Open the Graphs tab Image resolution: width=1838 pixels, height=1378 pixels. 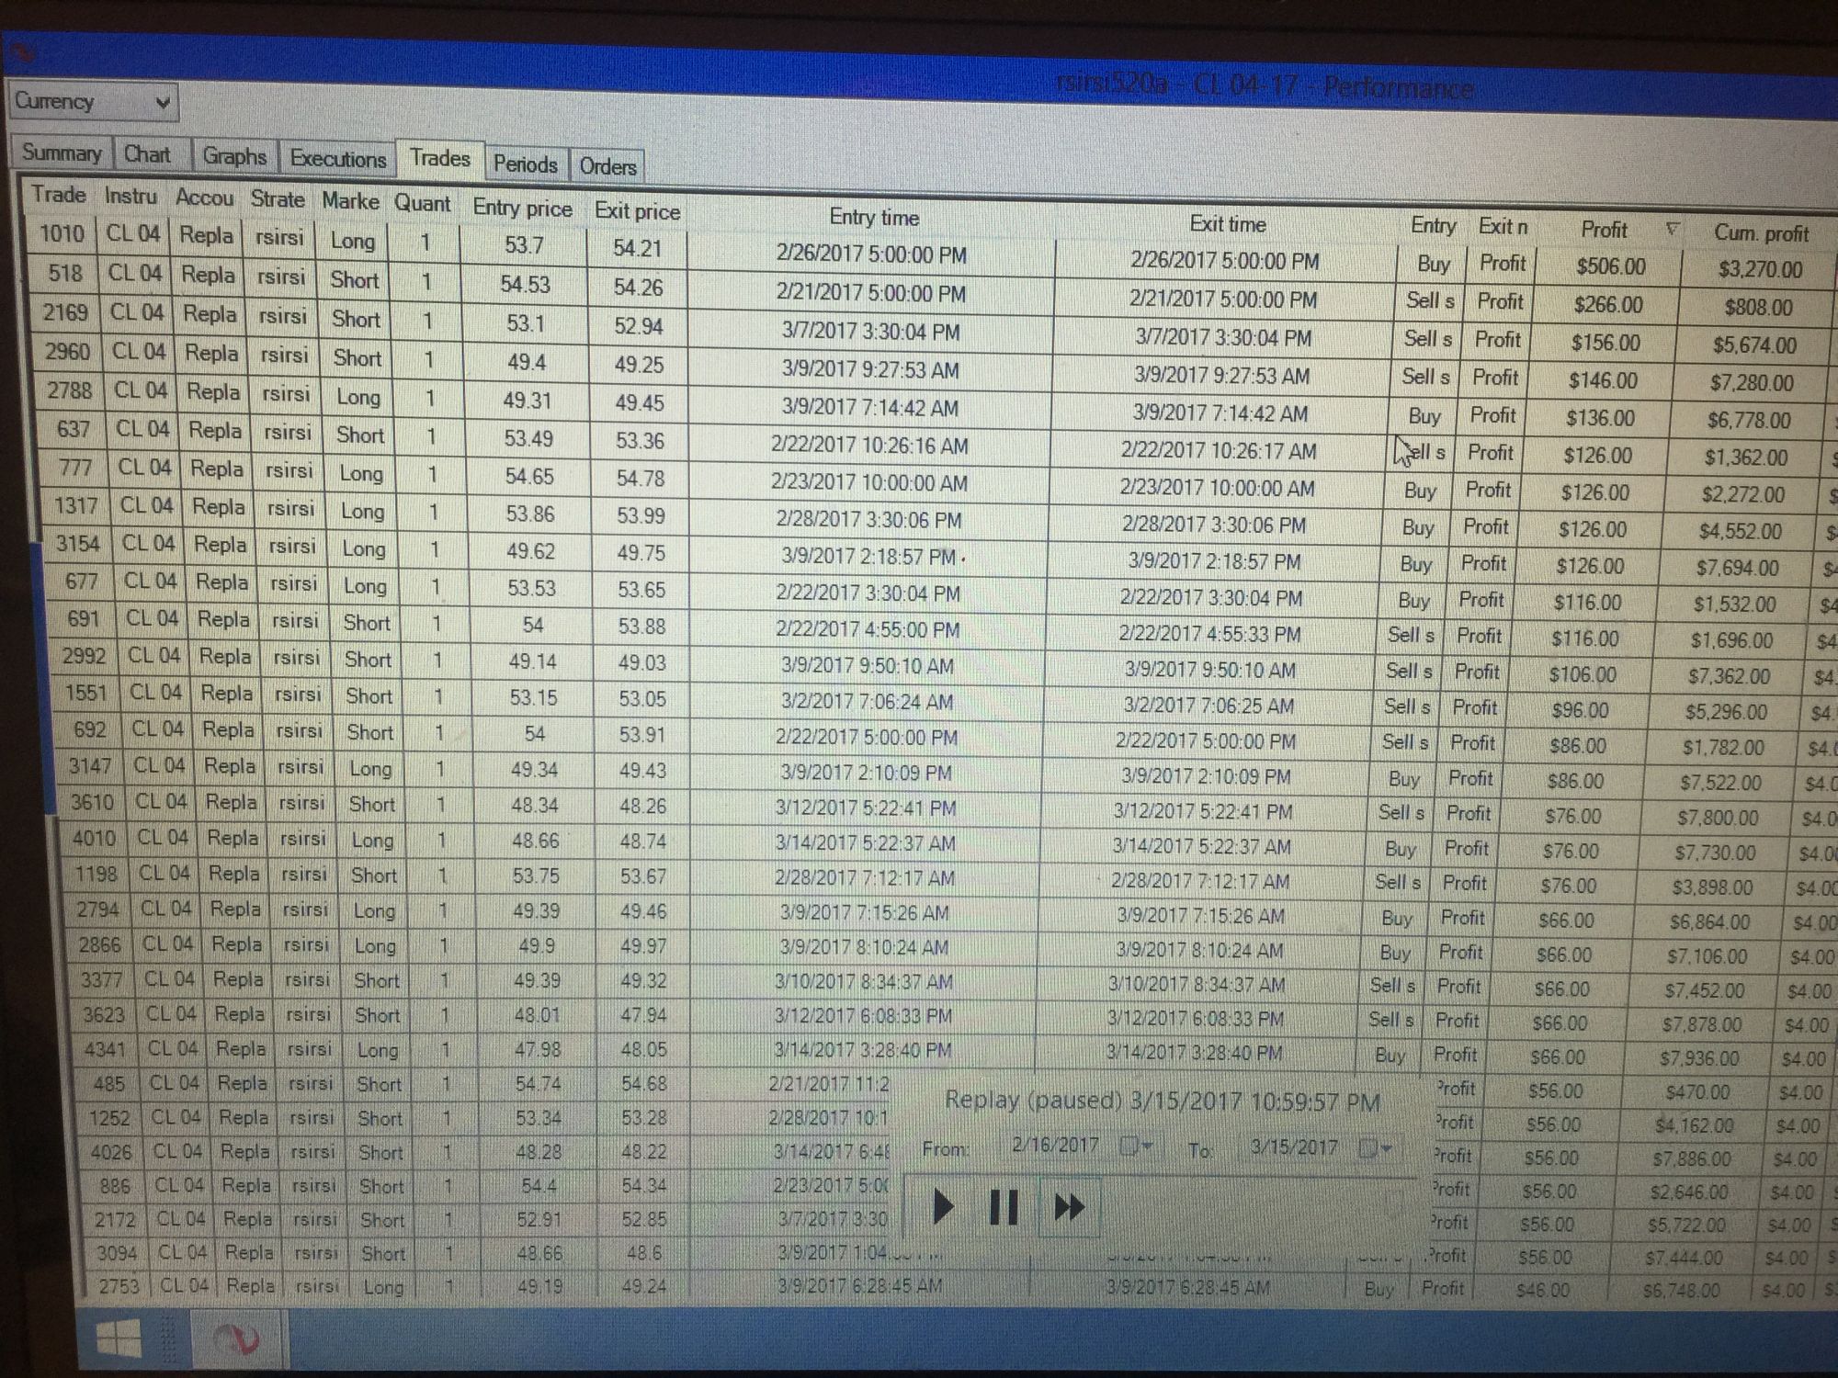click(234, 156)
